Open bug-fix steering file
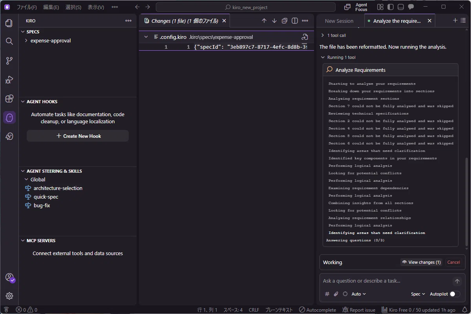471x314 pixels. point(42,205)
